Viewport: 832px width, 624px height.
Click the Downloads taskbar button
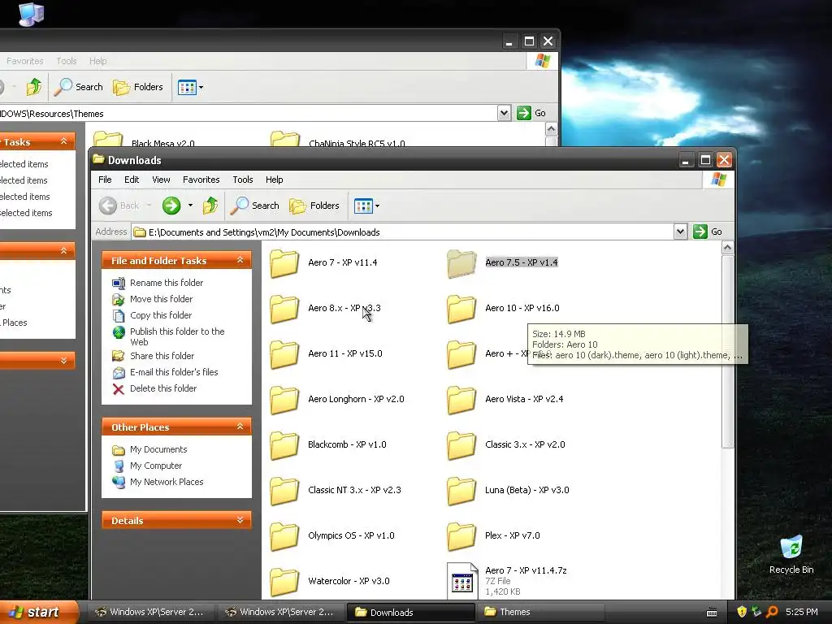[x=410, y=613]
